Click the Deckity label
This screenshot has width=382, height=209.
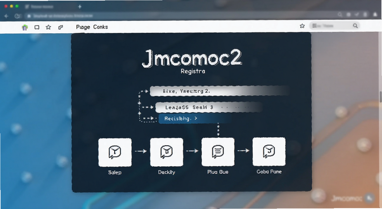(167, 172)
